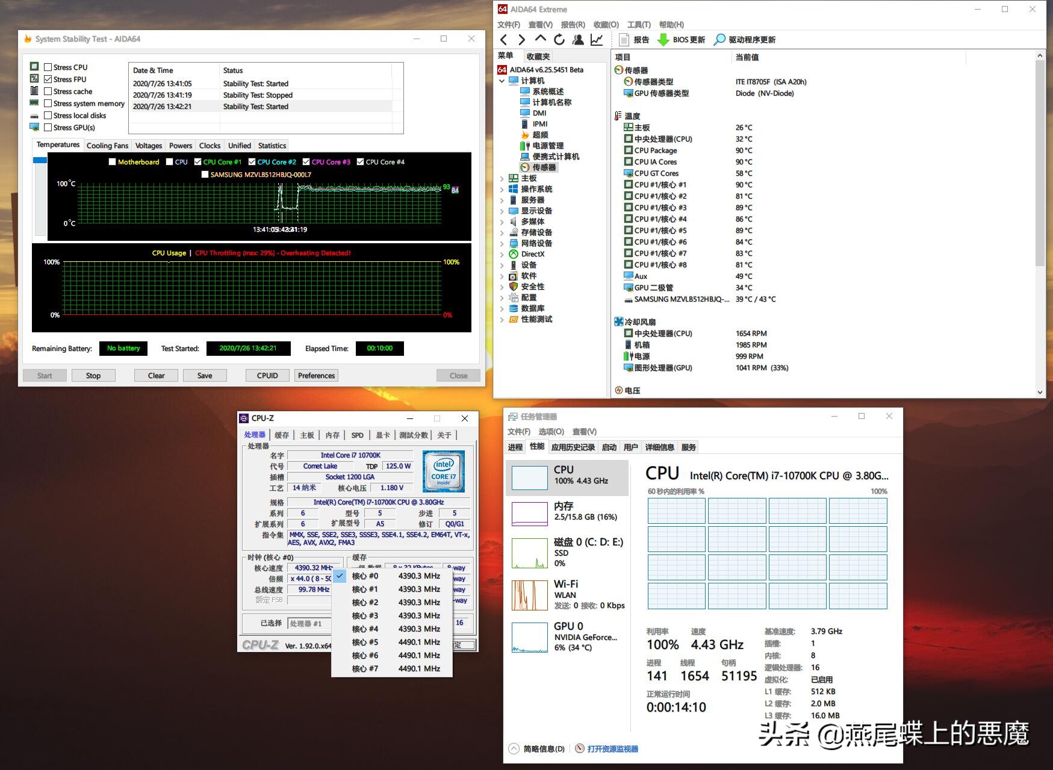Click the BIOS 更新 download icon
This screenshot has width=1053, height=770.
coord(663,40)
